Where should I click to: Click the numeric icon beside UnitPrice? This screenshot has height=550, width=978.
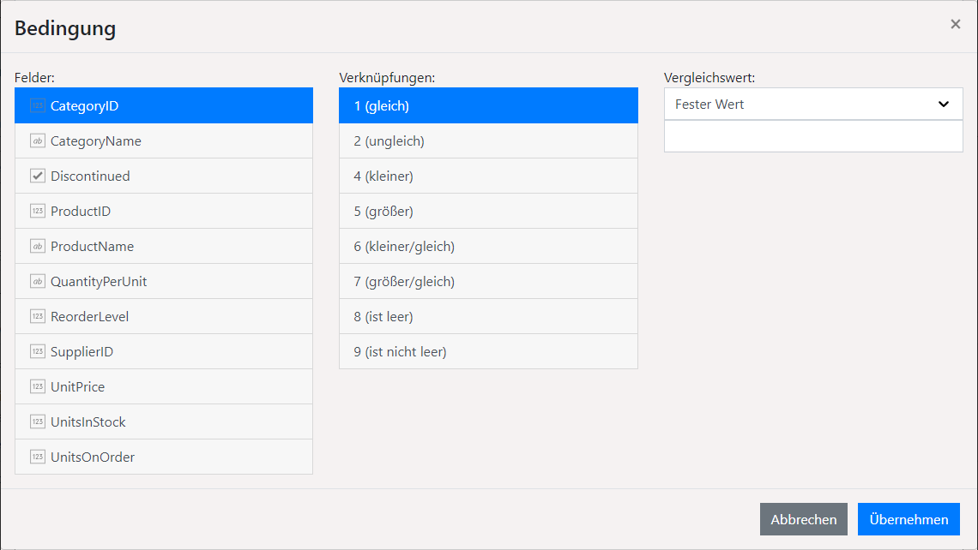pyautogui.click(x=37, y=387)
